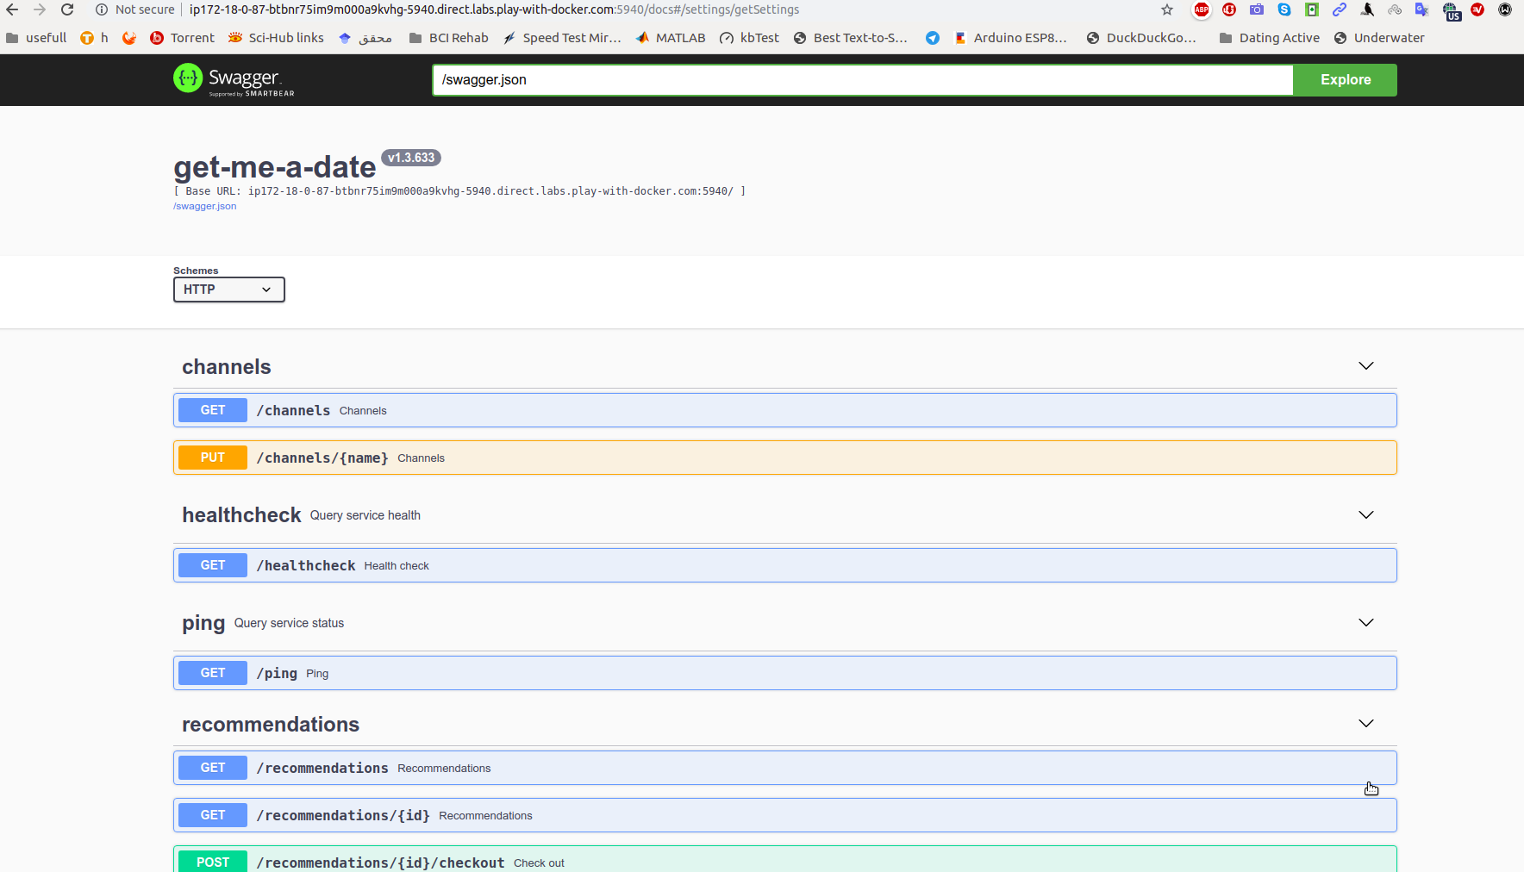The height and width of the screenshot is (872, 1524).
Task: Open the Arabic-labeled bookmark
Action: coord(365,38)
